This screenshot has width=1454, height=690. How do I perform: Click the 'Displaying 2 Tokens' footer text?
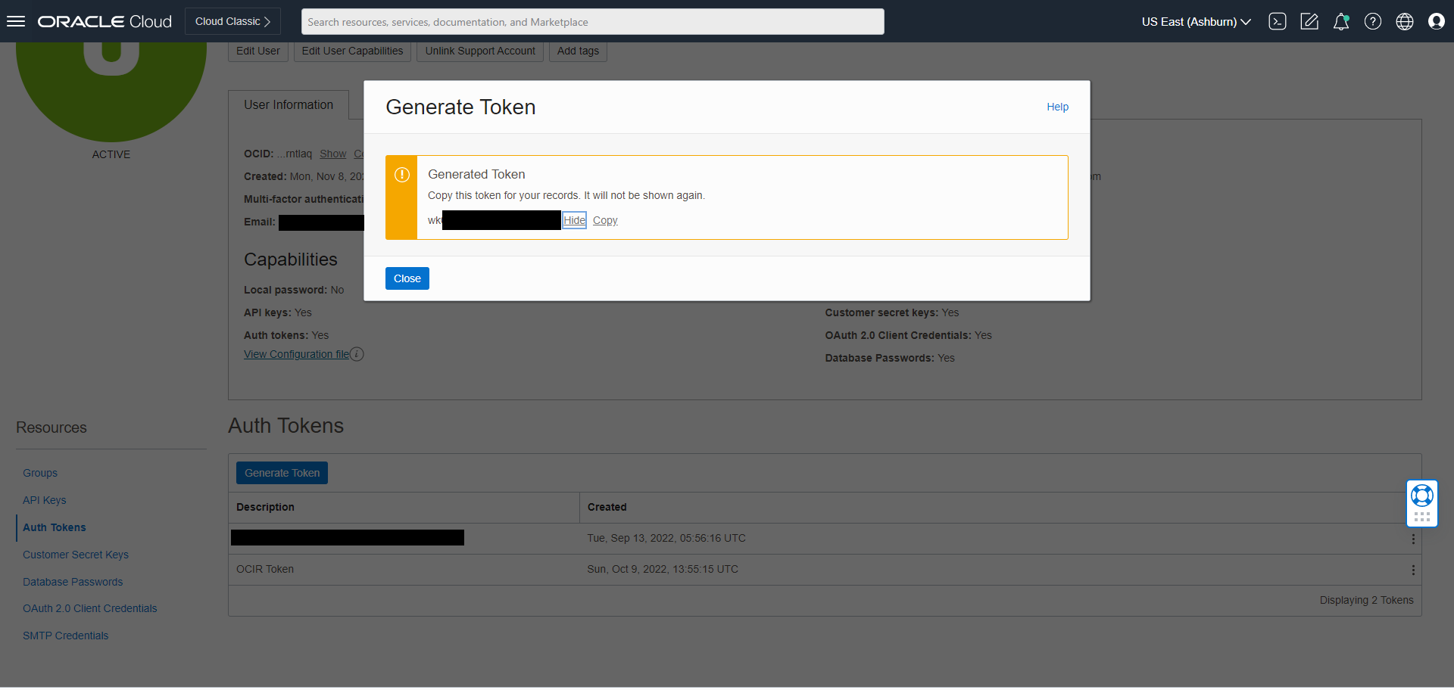pos(1367,600)
